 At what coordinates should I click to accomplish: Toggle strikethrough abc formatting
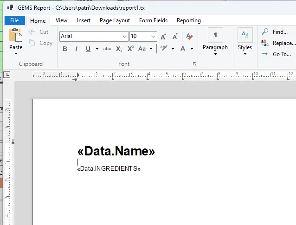(107, 49)
